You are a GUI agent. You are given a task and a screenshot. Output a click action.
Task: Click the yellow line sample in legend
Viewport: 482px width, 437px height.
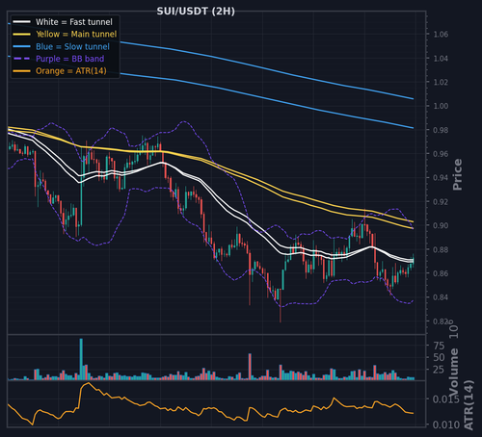(21, 34)
